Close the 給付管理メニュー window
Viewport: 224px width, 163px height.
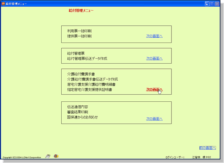(x=217, y=4)
